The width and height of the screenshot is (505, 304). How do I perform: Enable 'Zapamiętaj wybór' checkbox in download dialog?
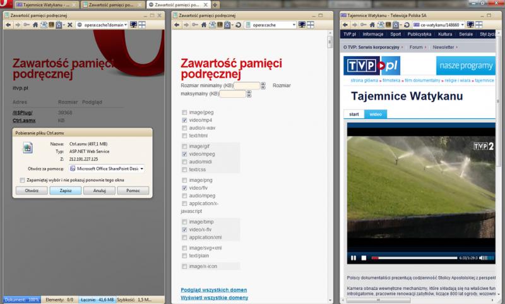22,180
